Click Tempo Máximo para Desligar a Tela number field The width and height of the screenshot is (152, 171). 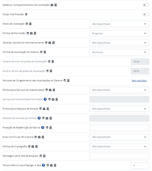coord(140,165)
